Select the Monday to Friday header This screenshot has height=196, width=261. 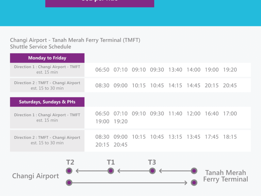click(47, 58)
